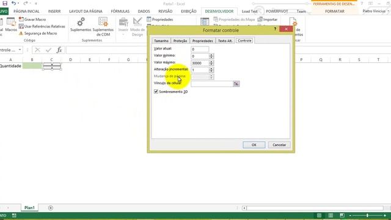
Task: Open the Macros button
Action: [x=11, y=24]
